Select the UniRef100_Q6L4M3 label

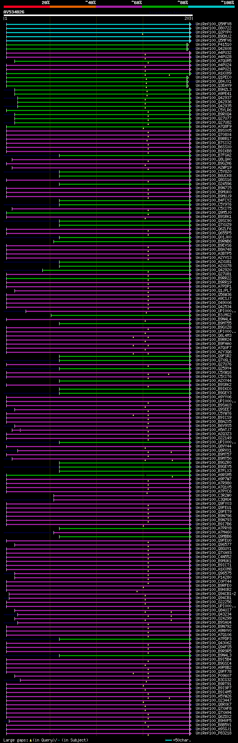point(213,336)
